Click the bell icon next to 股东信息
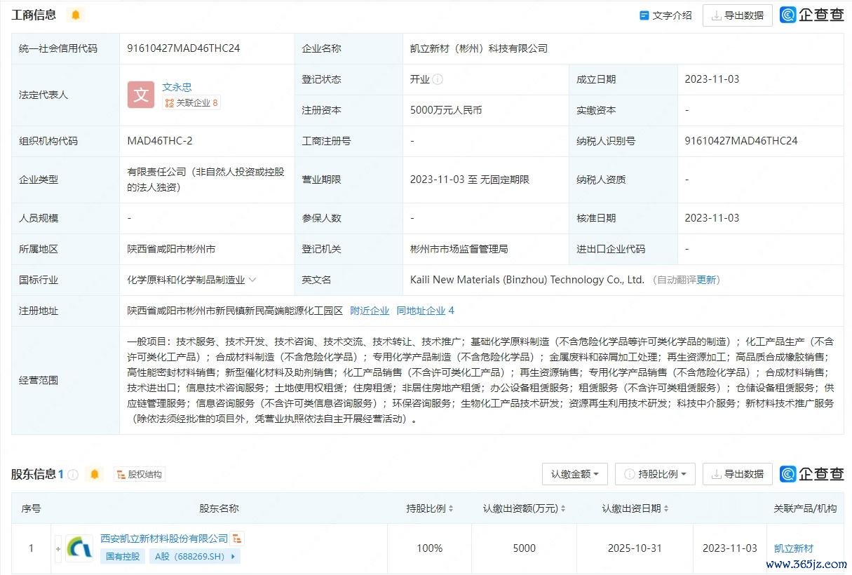 pos(95,474)
